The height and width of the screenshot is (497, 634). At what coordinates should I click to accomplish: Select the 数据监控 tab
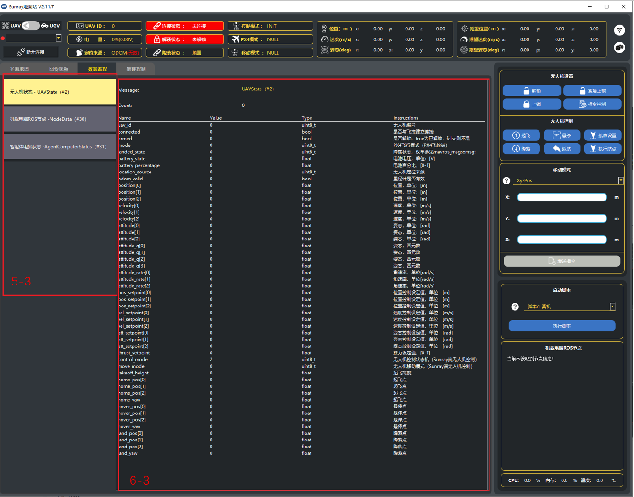[x=97, y=69]
